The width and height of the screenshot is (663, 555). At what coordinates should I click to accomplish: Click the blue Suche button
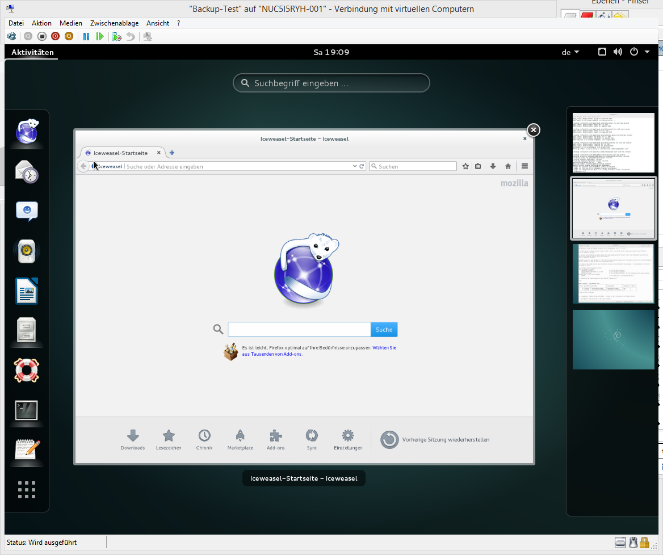click(384, 329)
